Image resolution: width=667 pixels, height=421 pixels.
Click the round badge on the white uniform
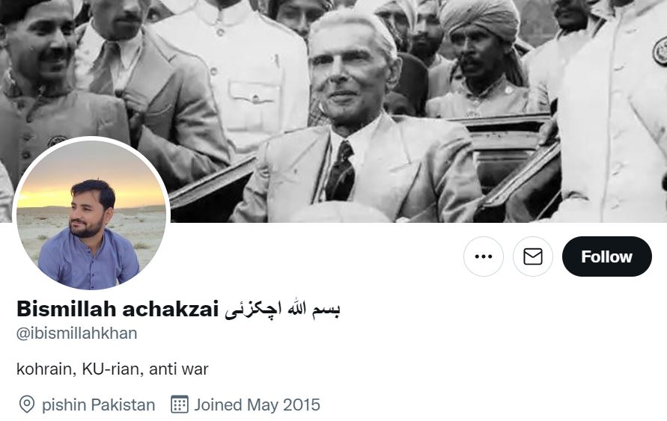click(660, 51)
